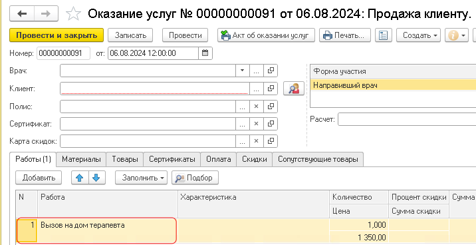Switch to the Сопутствующие товары tab

click(x=318, y=159)
